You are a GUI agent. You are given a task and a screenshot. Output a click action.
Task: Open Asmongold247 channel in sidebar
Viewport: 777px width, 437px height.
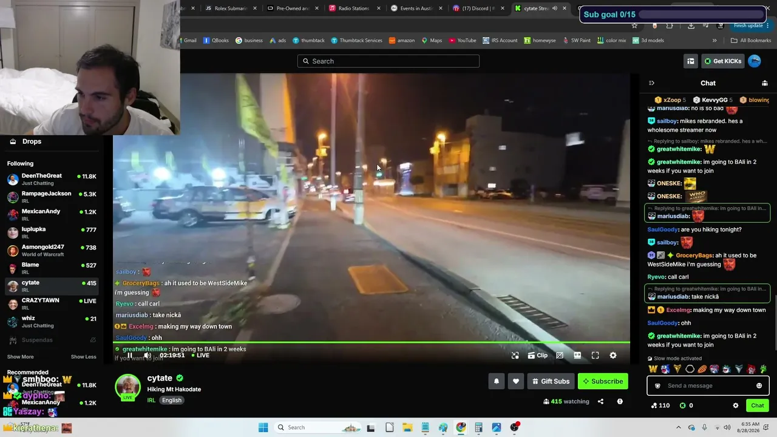52,251
